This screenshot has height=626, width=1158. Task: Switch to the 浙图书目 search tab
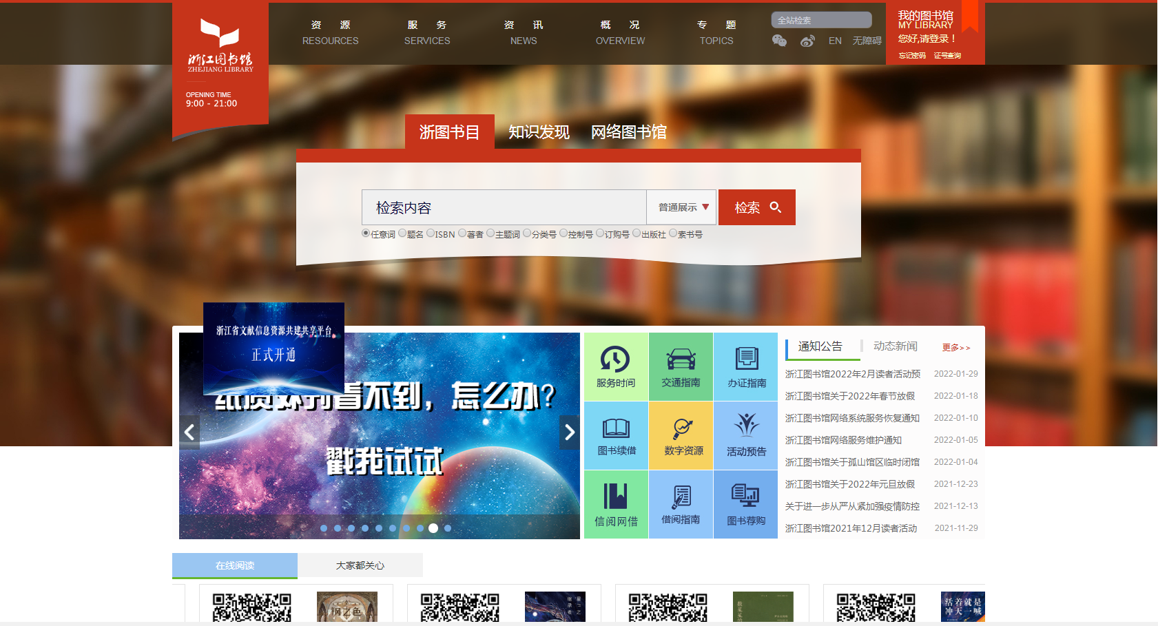(449, 132)
